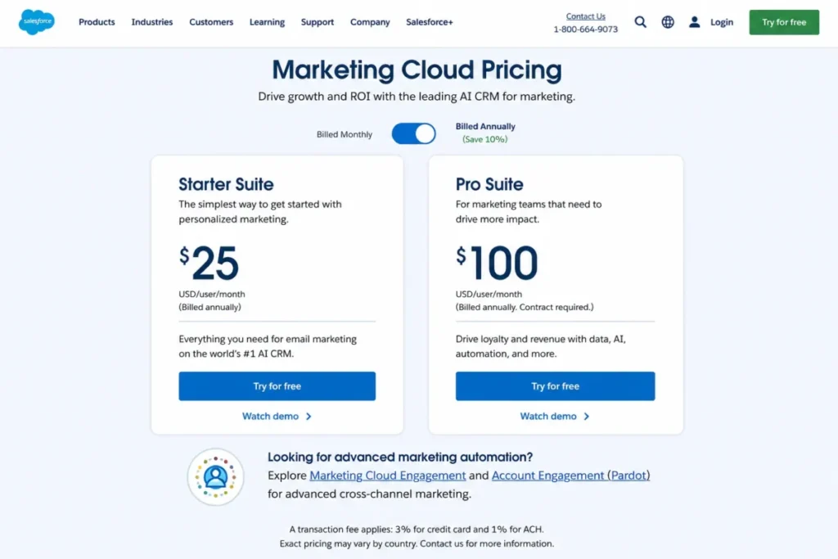
Task: Click 'Looking for advanced marketing automation?' heading
Action: (x=400, y=457)
